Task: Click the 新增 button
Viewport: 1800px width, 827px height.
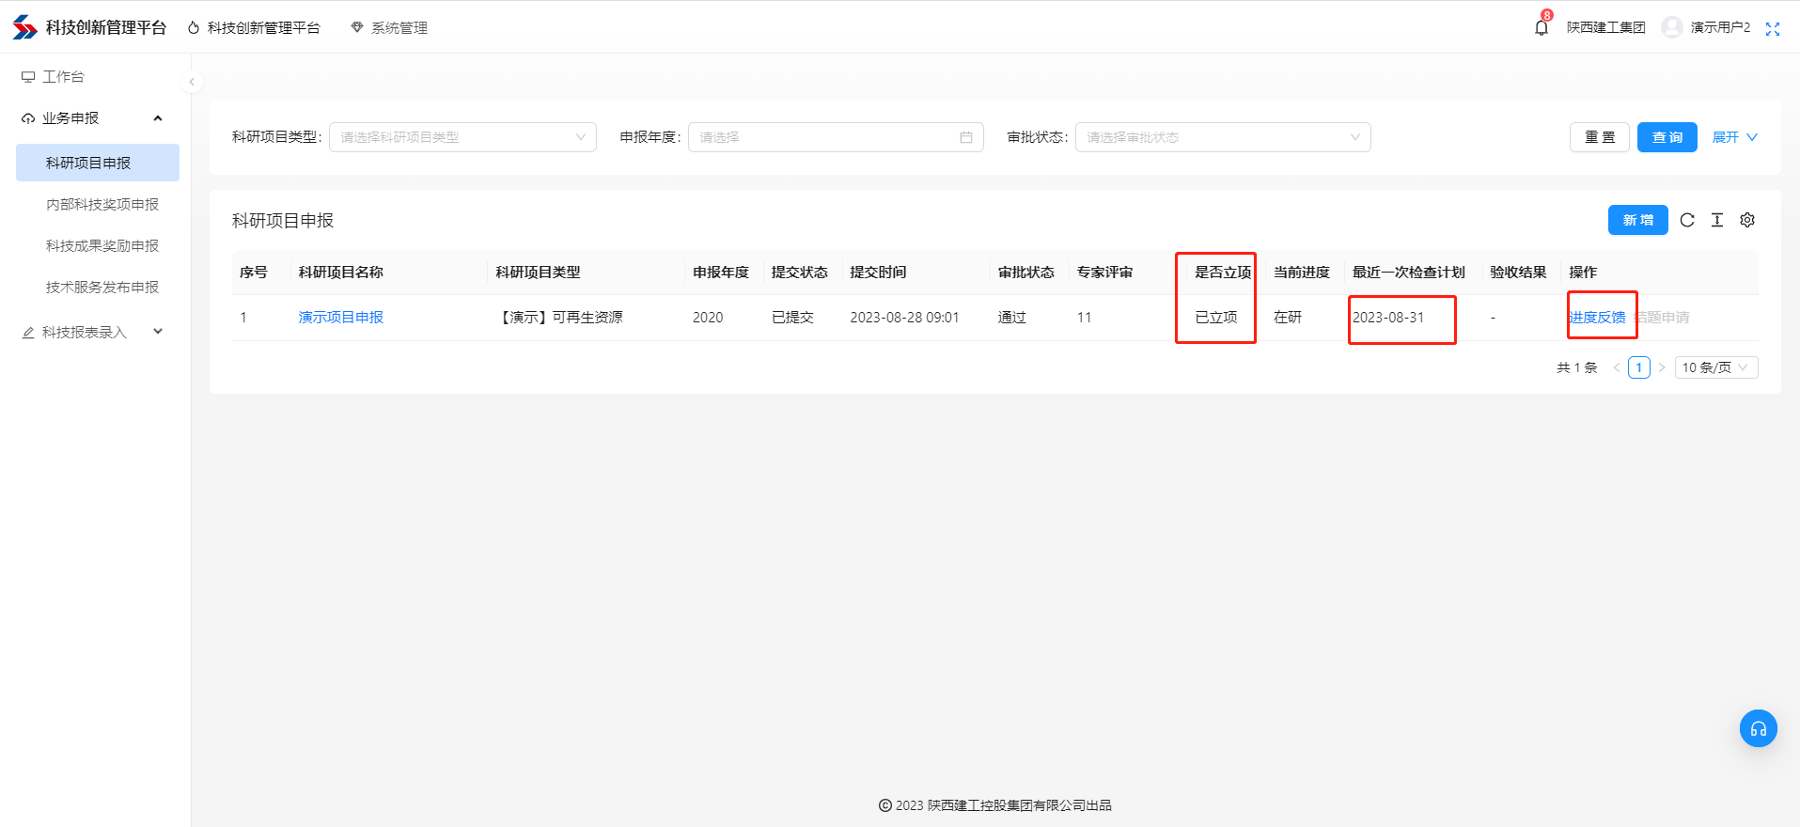Action: click(1637, 220)
